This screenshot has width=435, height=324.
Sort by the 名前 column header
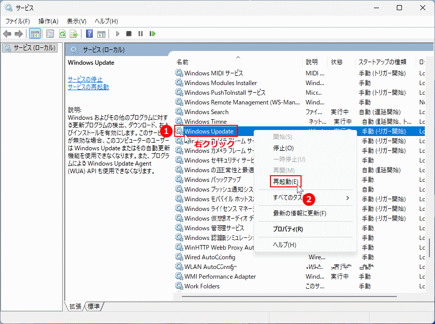pos(238,62)
